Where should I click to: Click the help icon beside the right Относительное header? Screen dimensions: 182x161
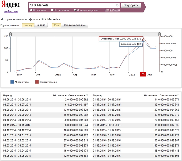coord(178,95)
